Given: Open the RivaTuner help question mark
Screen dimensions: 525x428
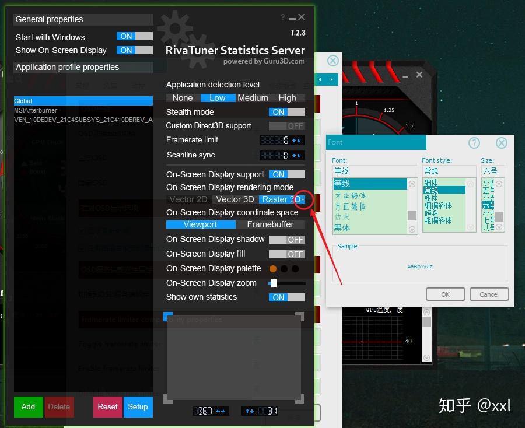Looking at the screenshot, I should pos(283,17).
